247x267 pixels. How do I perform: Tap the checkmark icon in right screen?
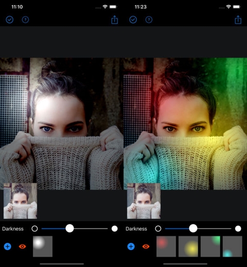(133, 20)
